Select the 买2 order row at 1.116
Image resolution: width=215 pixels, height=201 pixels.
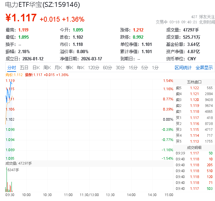[x=194, y=124]
